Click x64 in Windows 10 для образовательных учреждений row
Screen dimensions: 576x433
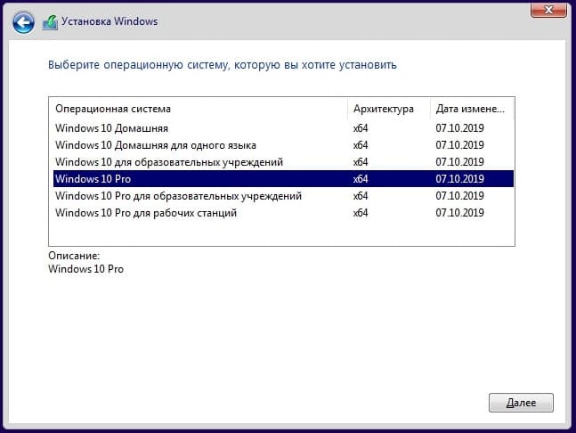361,162
